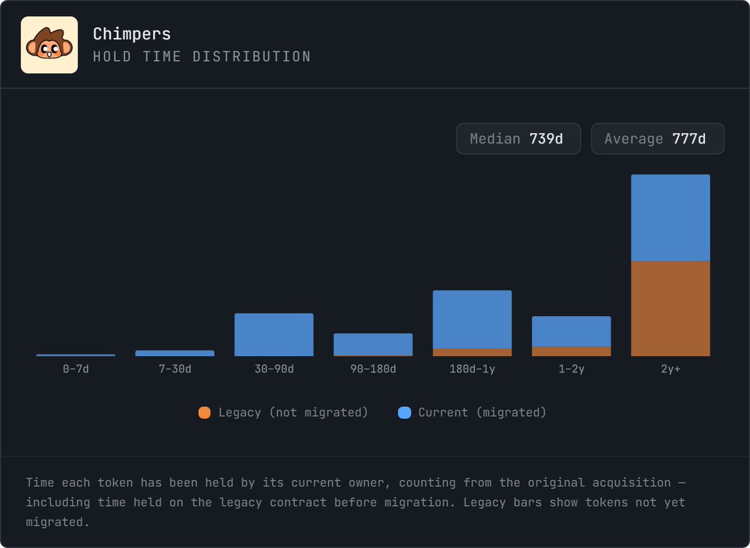Click the blue Current legend swatch
Image resolution: width=750 pixels, height=548 pixels.
click(404, 412)
